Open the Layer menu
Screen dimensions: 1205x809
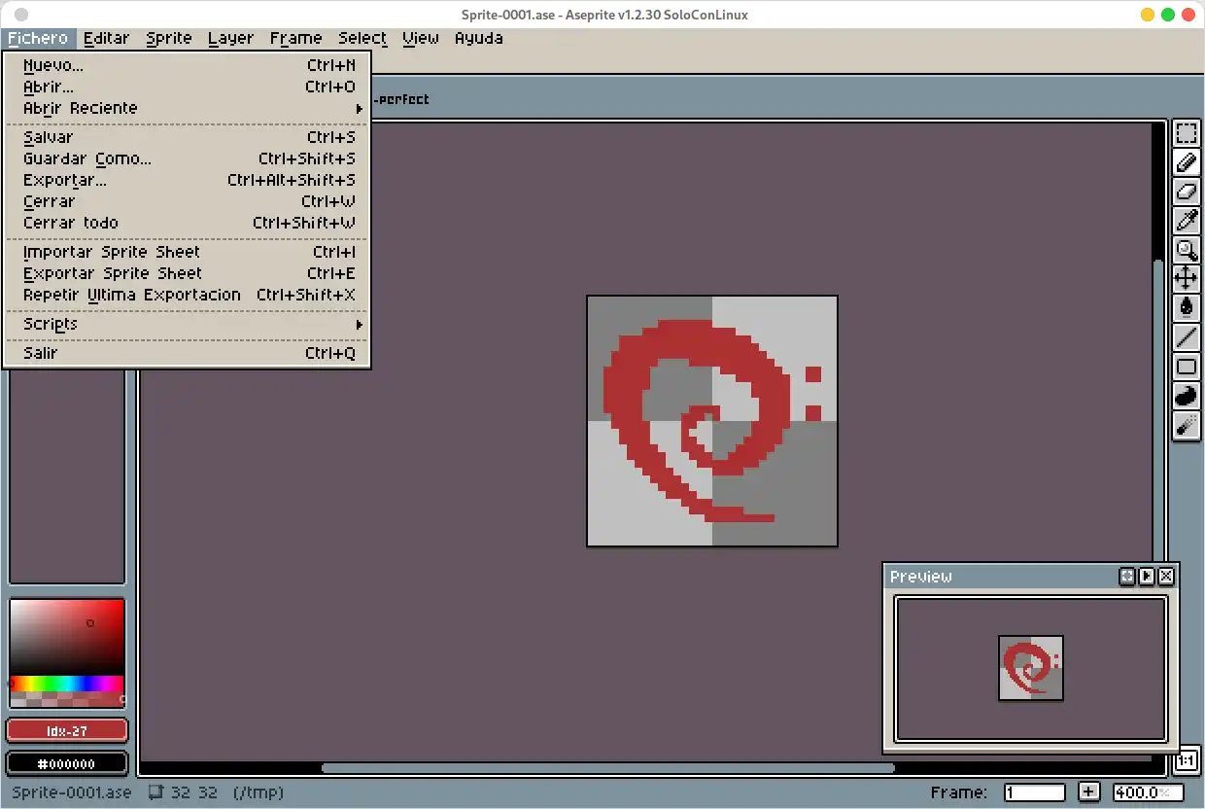click(x=230, y=38)
